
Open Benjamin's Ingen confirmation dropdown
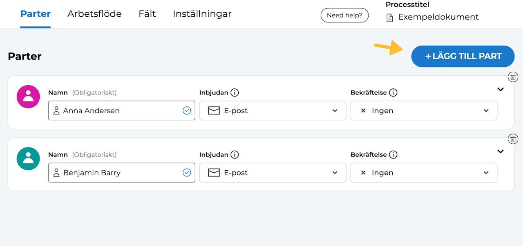pos(424,173)
